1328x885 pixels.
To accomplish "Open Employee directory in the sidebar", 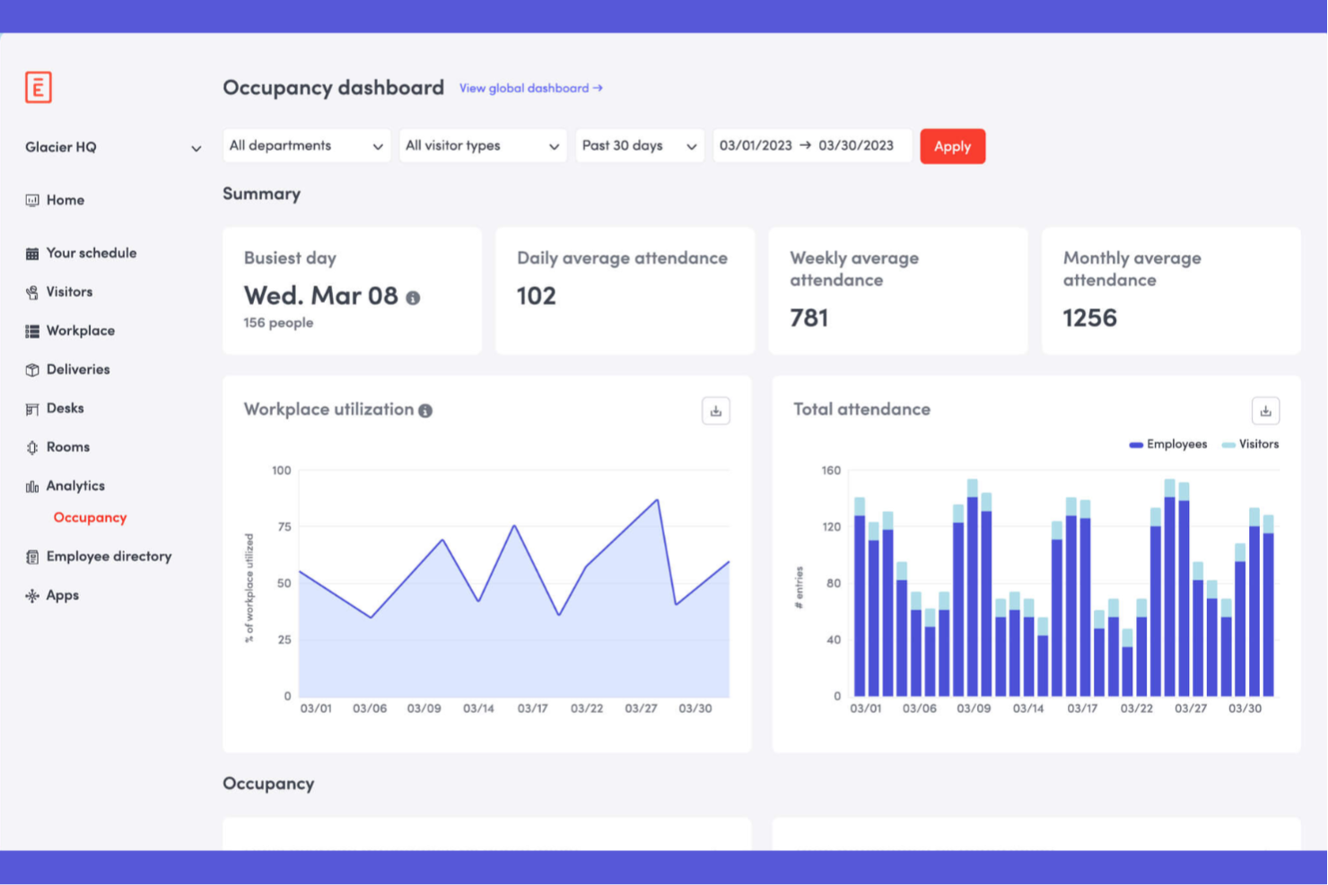I will click(109, 556).
